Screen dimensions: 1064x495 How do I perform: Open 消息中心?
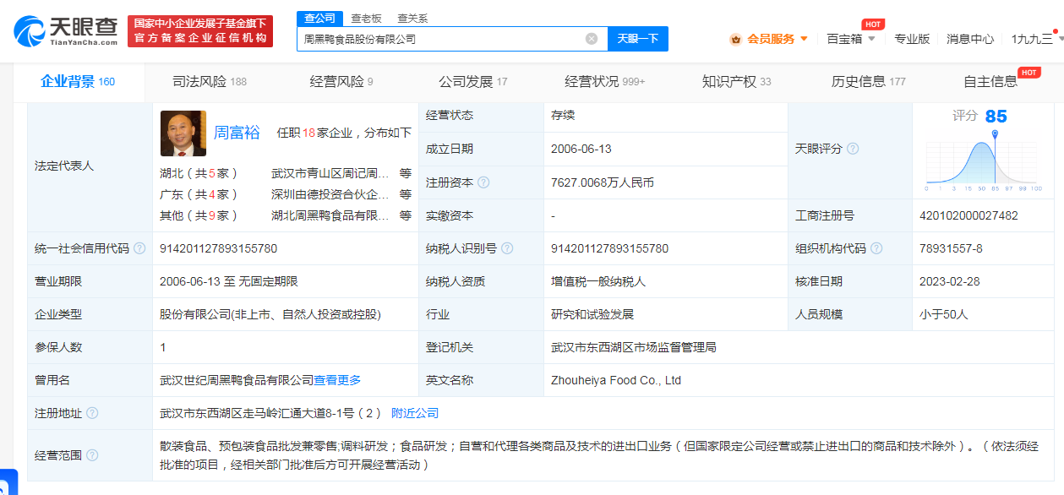[x=970, y=39]
